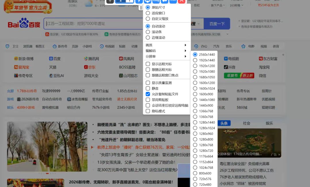Uncheck 允许复制粘贴文件
The image size is (310, 187).
coord(148,94)
